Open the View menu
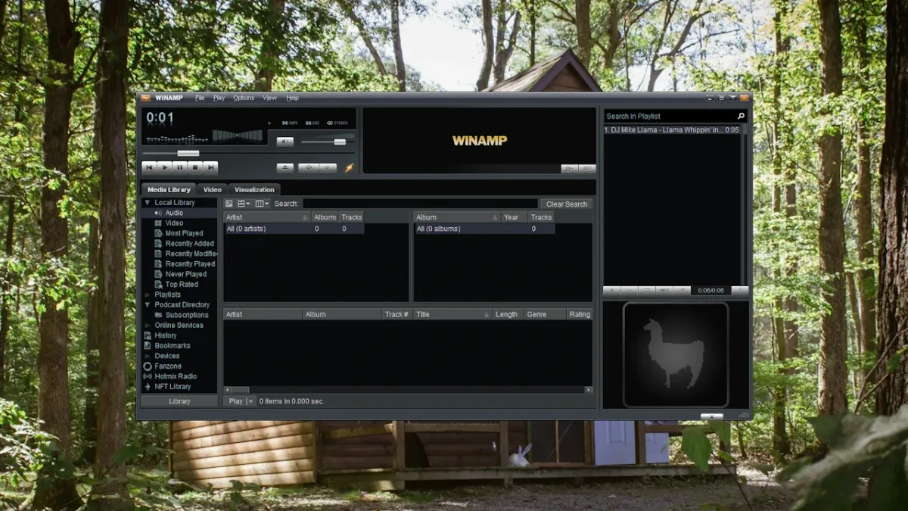The width and height of the screenshot is (908, 511). (269, 98)
